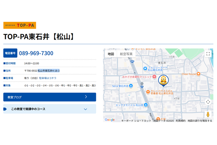Click the heading TOP-PA東石井【松山】
This screenshot has width=217, height=145.
coord(39,37)
